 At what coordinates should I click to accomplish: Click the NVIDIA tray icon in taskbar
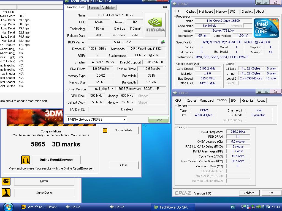pyautogui.click(x=258, y=207)
